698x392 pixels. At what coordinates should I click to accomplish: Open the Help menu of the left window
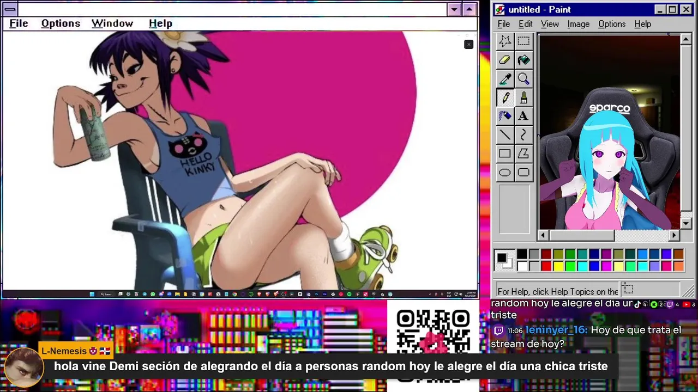coord(160,23)
